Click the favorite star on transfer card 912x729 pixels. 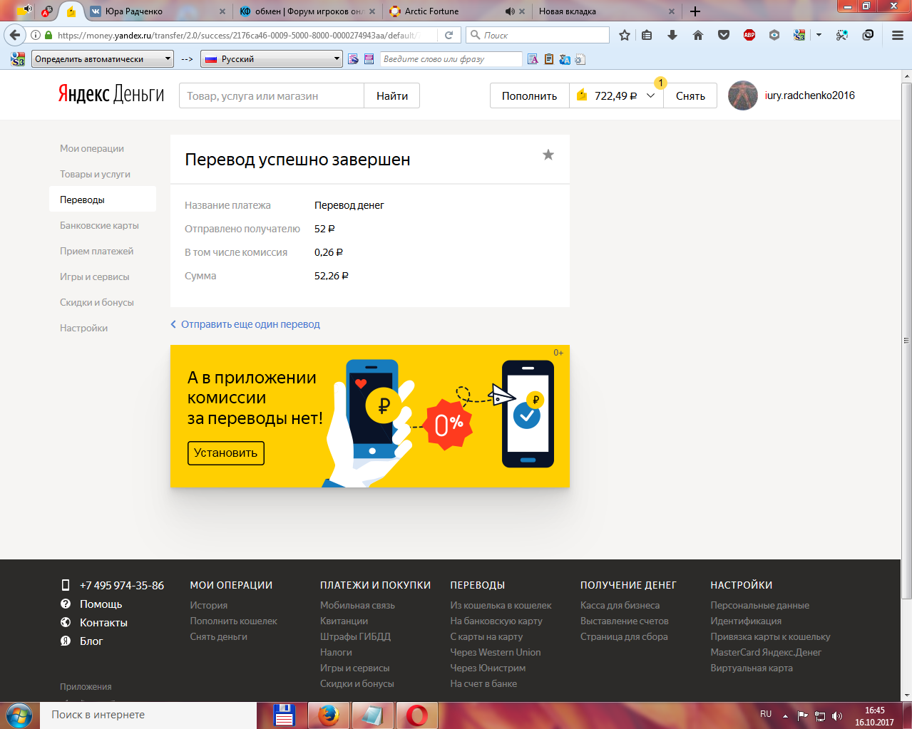548,155
